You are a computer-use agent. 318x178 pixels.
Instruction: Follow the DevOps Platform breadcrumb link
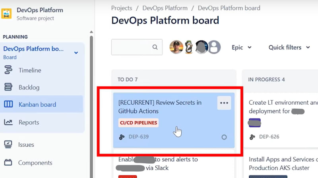[165, 8]
